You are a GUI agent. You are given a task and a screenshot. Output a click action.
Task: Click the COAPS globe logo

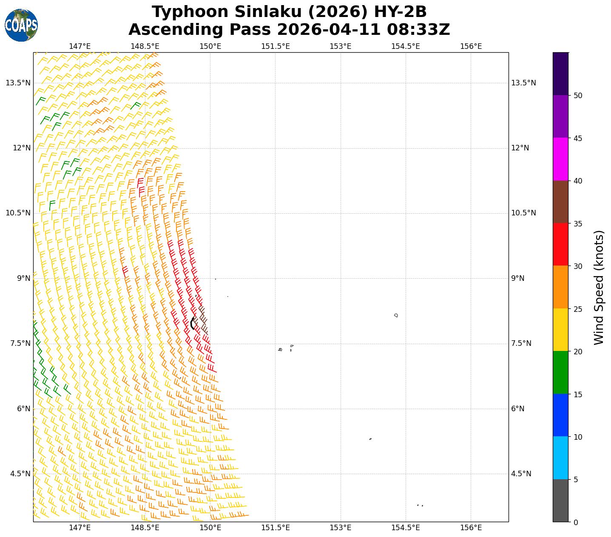pos(21,25)
